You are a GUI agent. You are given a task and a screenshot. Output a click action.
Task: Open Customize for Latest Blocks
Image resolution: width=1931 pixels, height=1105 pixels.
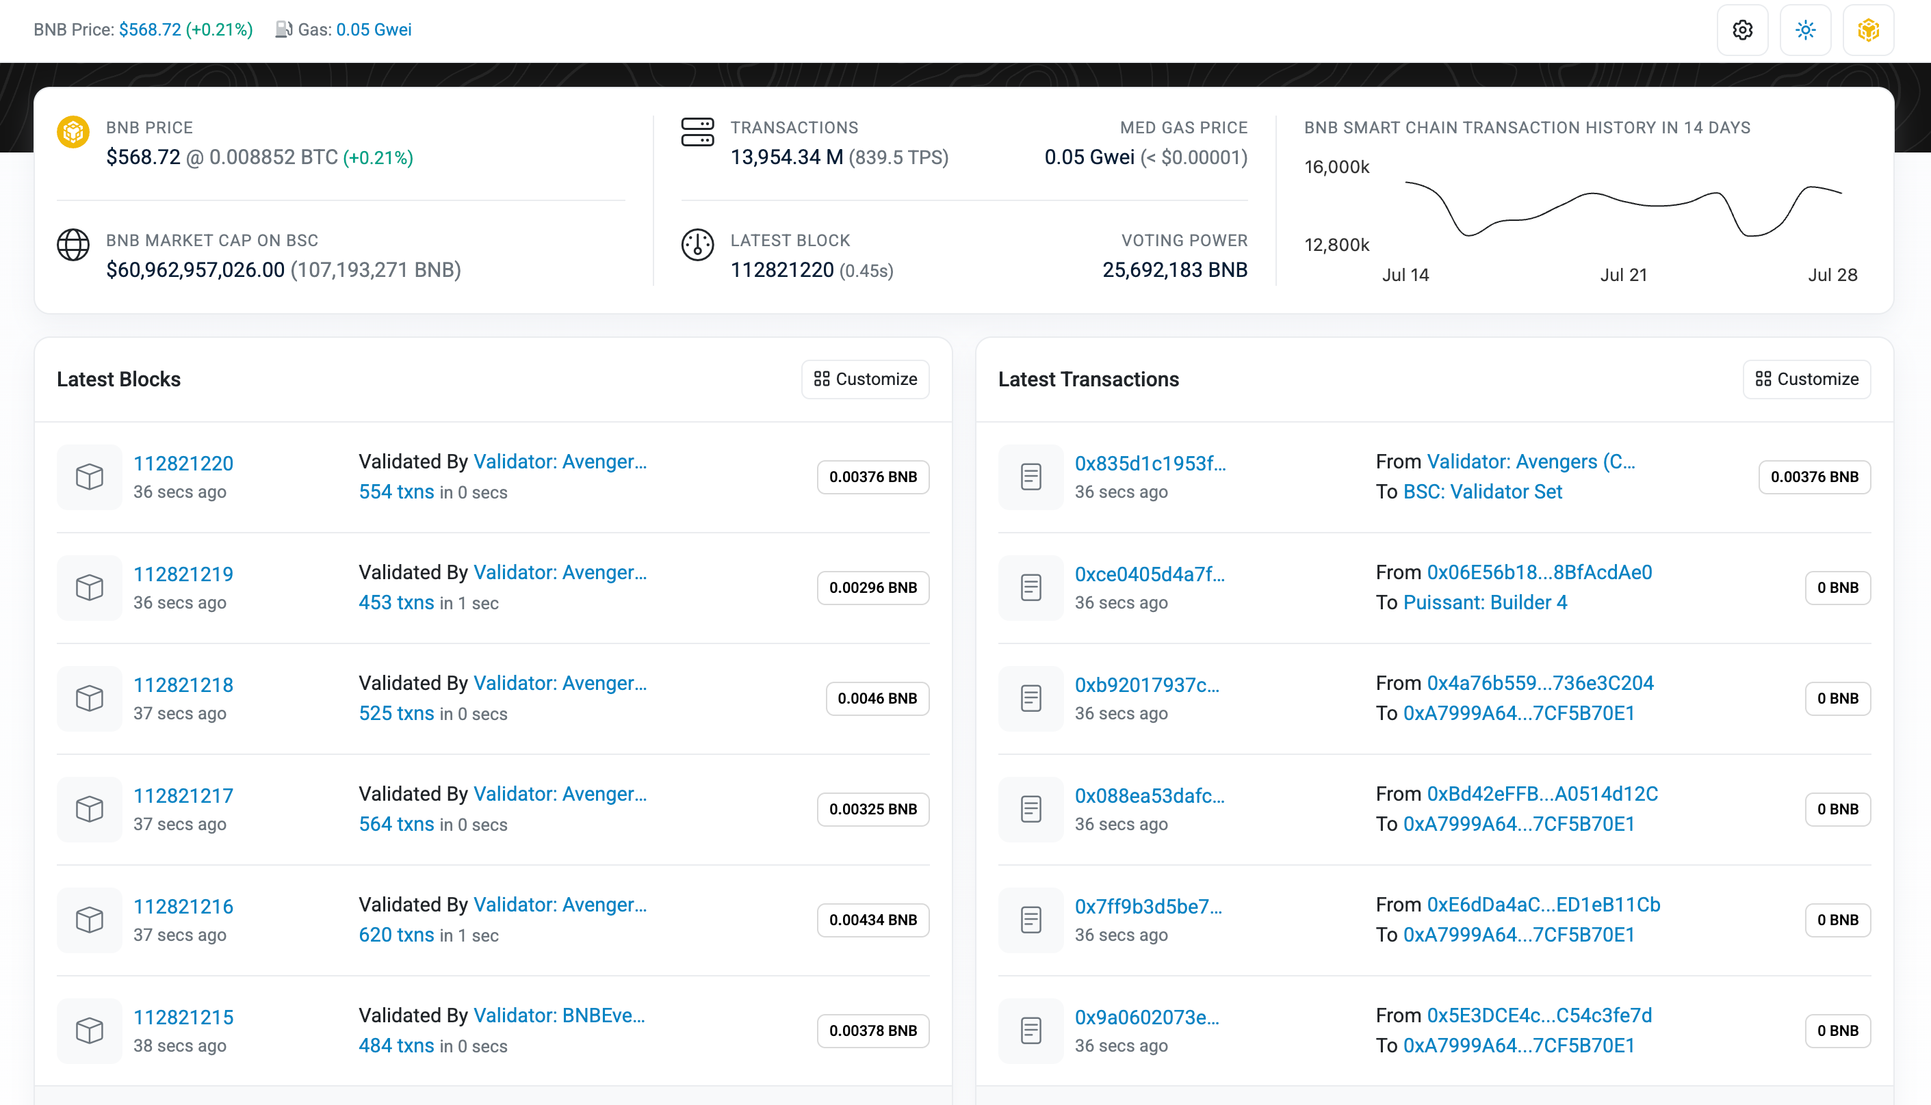point(866,379)
